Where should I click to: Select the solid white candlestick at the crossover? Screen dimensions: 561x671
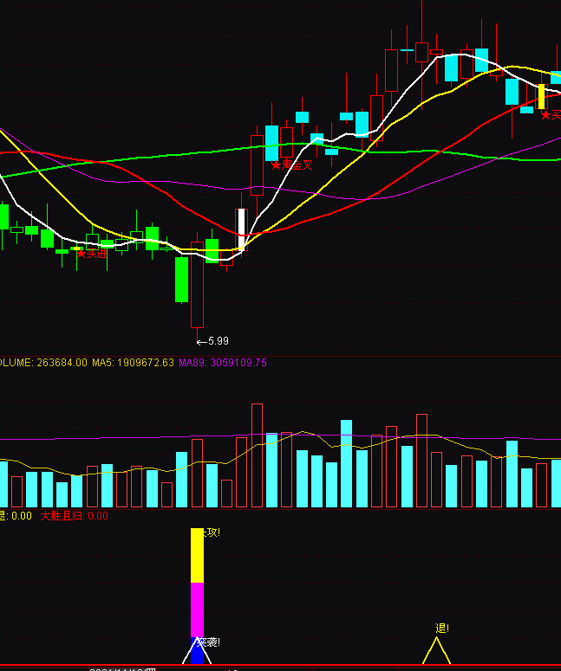pos(242,229)
